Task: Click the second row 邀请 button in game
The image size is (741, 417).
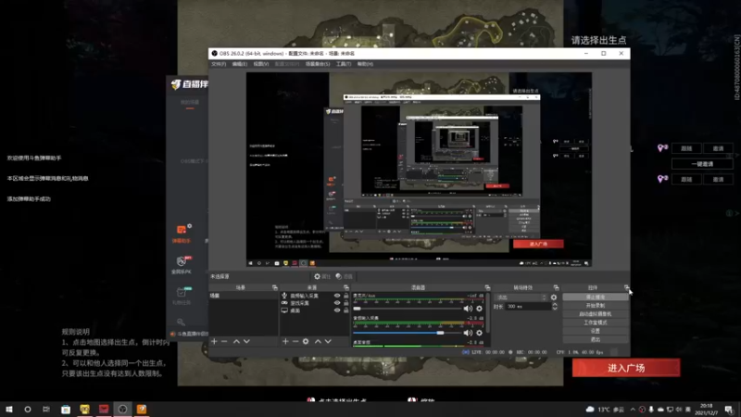Action: click(x=719, y=180)
